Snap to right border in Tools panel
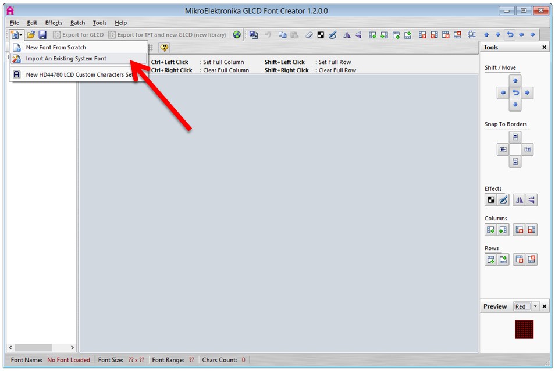Image resolution: width=555 pixels, height=371 pixels. click(x=527, y=149)
